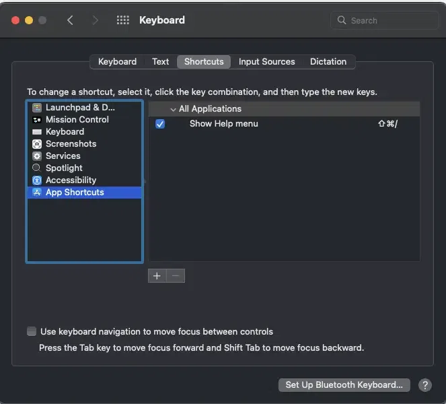Open the Dictation tab
Screen dimensions: 446x404
coord(328,61)
